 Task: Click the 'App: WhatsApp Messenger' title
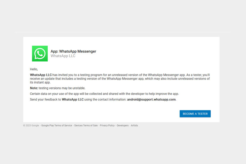[73, 51]
